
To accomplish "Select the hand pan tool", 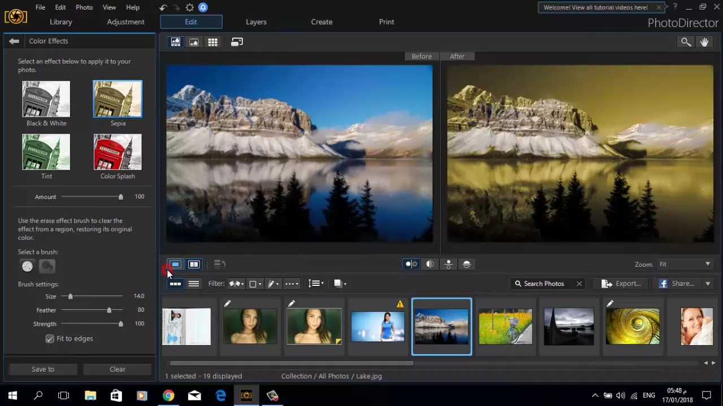I will pyautogui.click(x=704, y=42).
